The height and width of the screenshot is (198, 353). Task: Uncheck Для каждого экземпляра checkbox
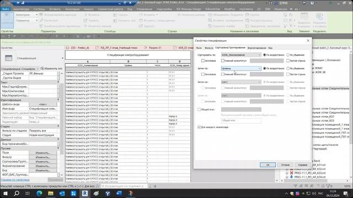199,127
